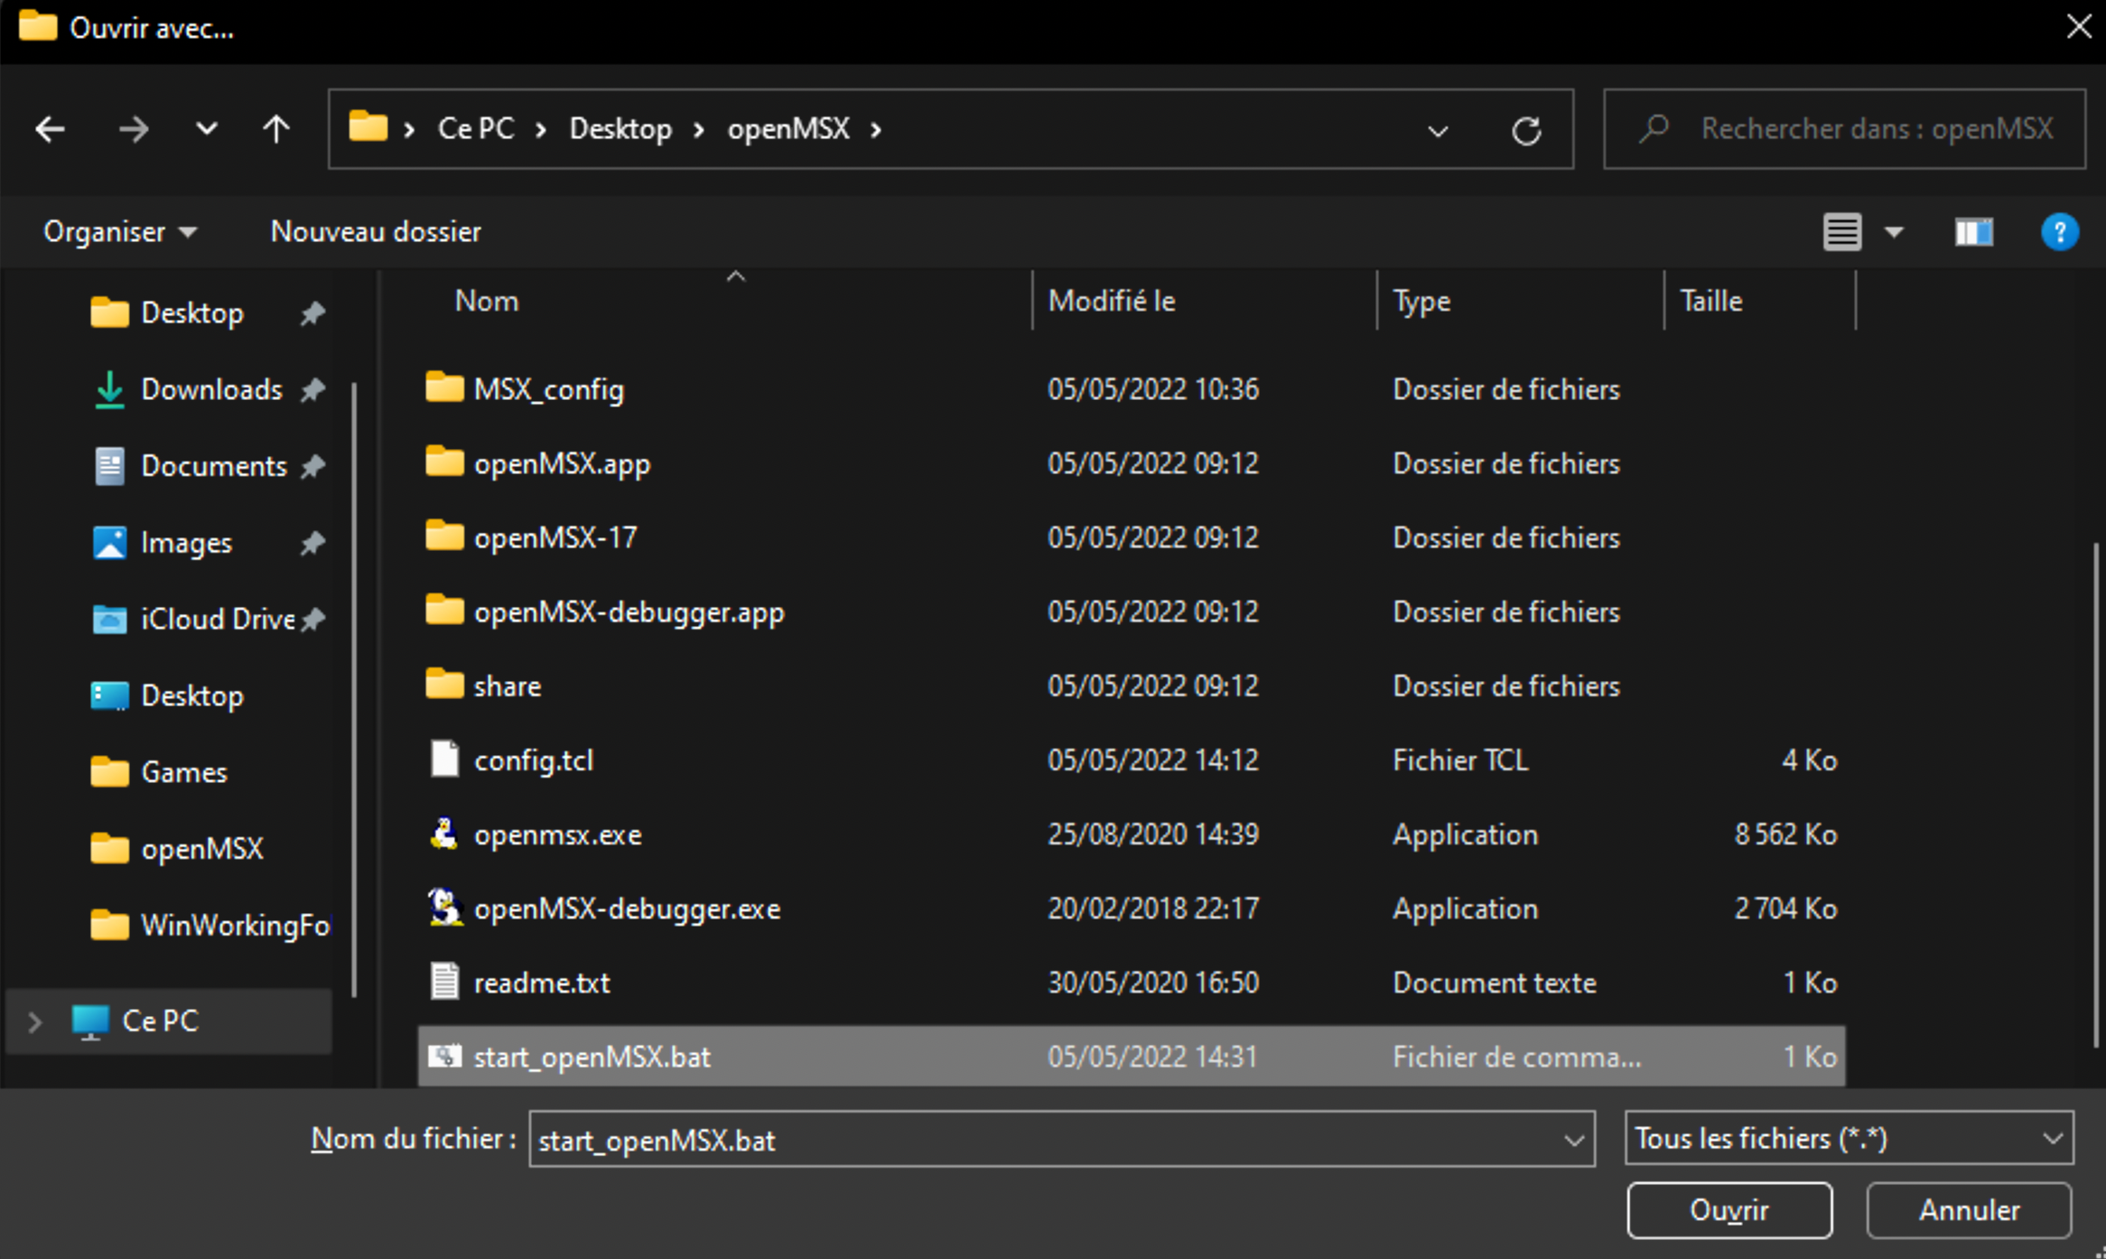Sort files by Type column

pyautogui.click(x=1421, y=301)
